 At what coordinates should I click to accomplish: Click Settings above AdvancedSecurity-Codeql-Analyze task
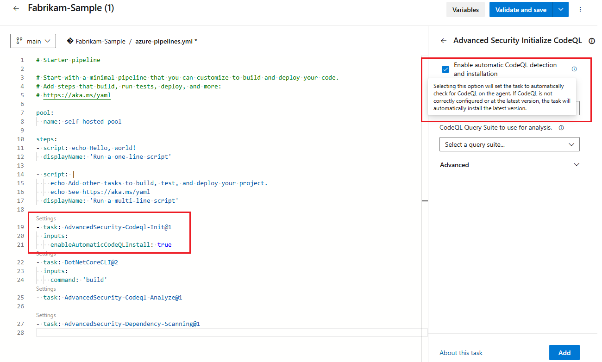click(x=46, y=289)
